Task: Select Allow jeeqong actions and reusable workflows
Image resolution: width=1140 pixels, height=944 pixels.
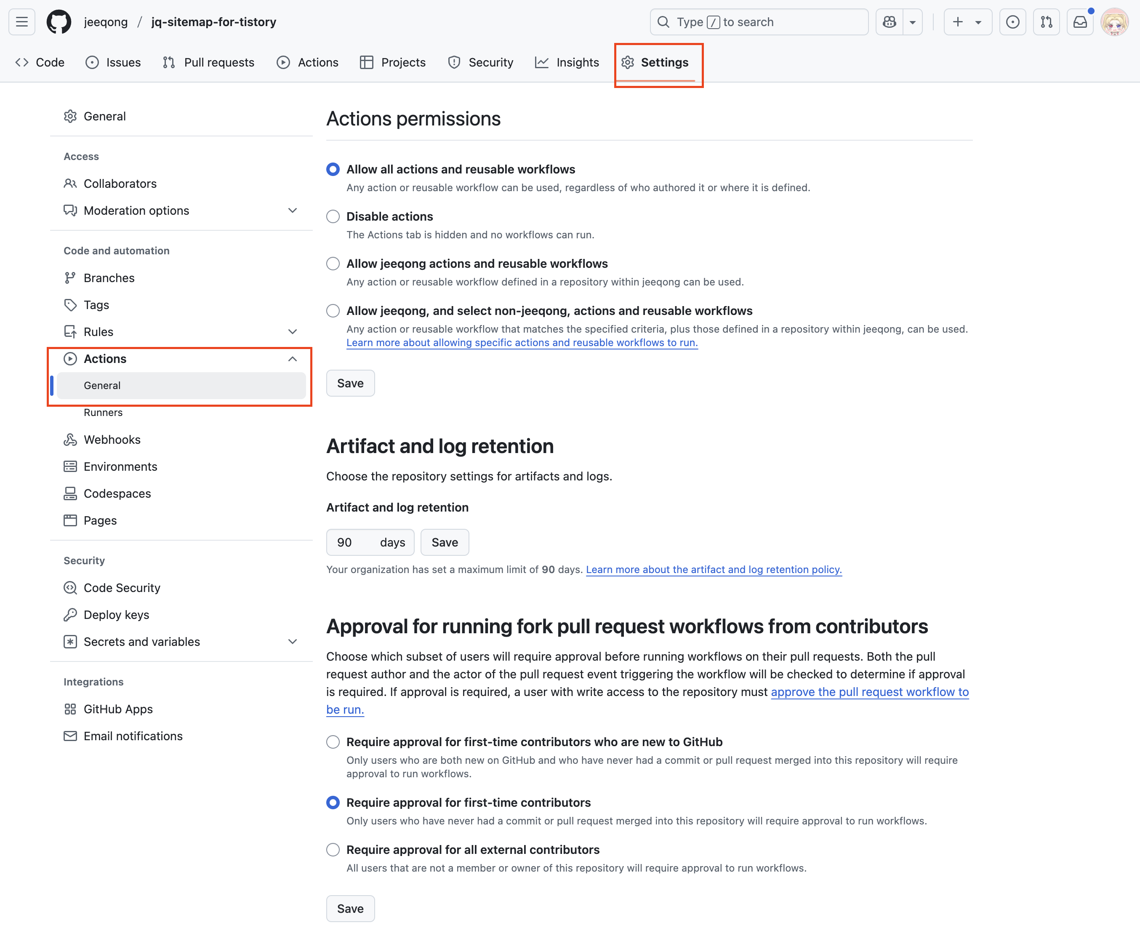Action: pos(333,264)
